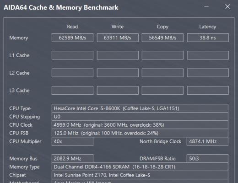Viewport: 238px width, 183px height.
Task: Select the CPU FSB 125.0 MHz field
Action: pyautogui.click(x=140, y=133)
